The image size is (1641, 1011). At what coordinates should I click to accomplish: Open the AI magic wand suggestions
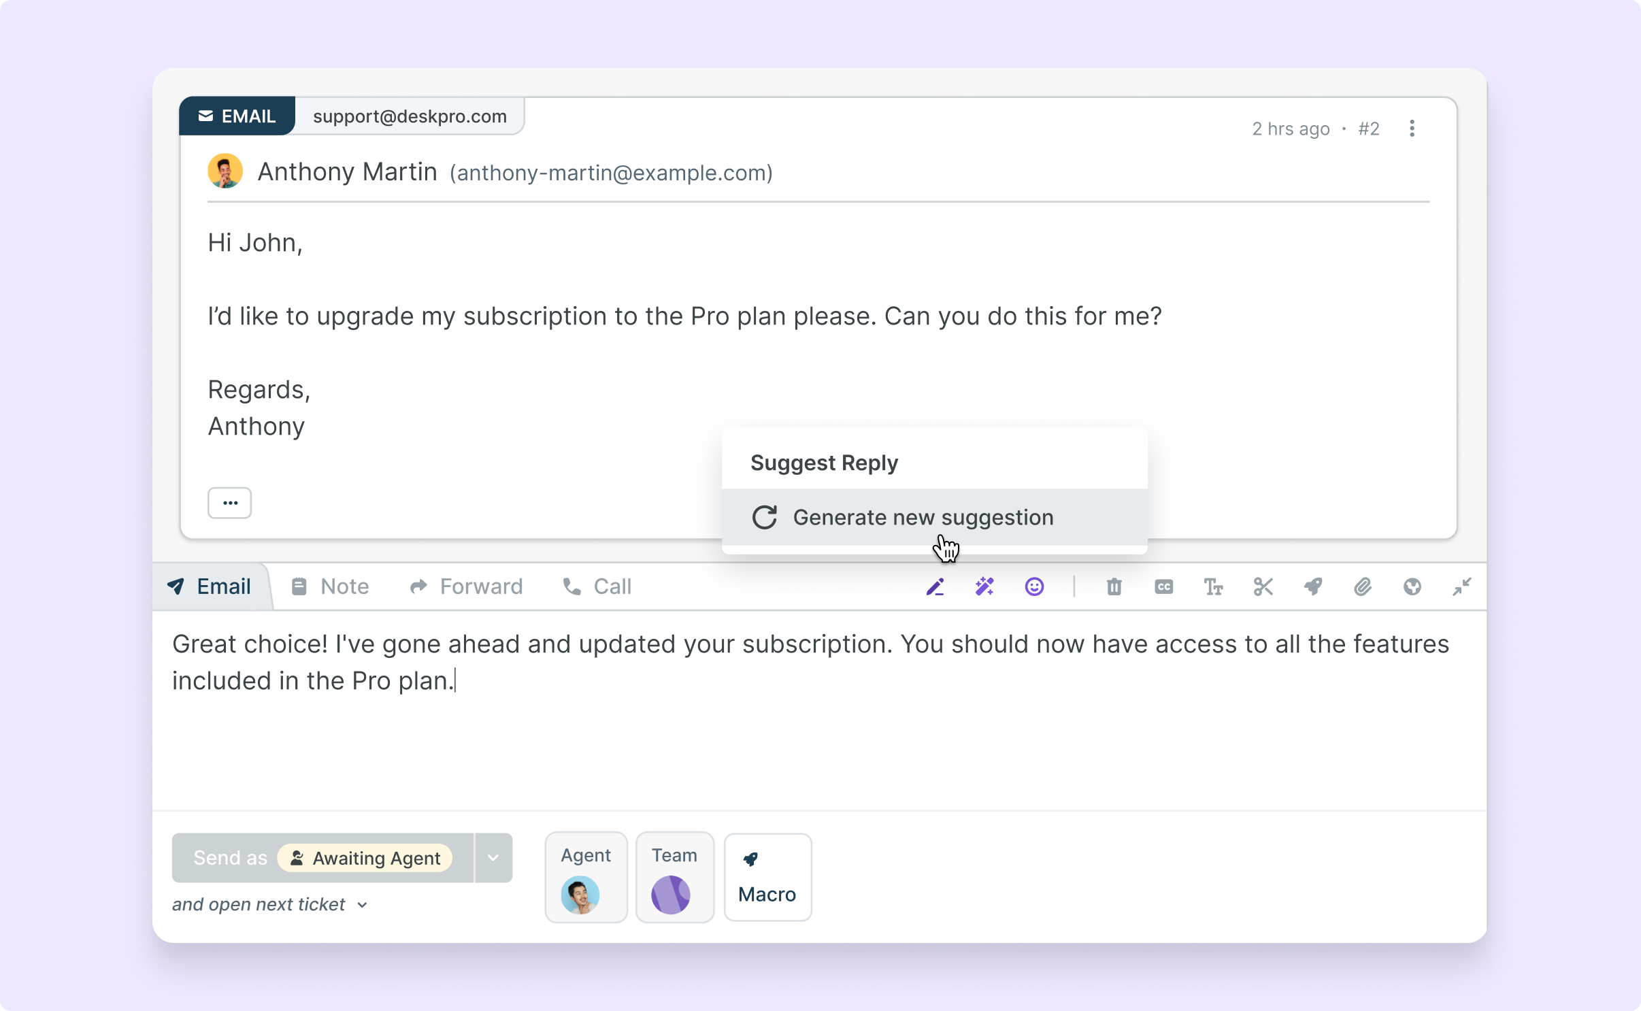984,586
